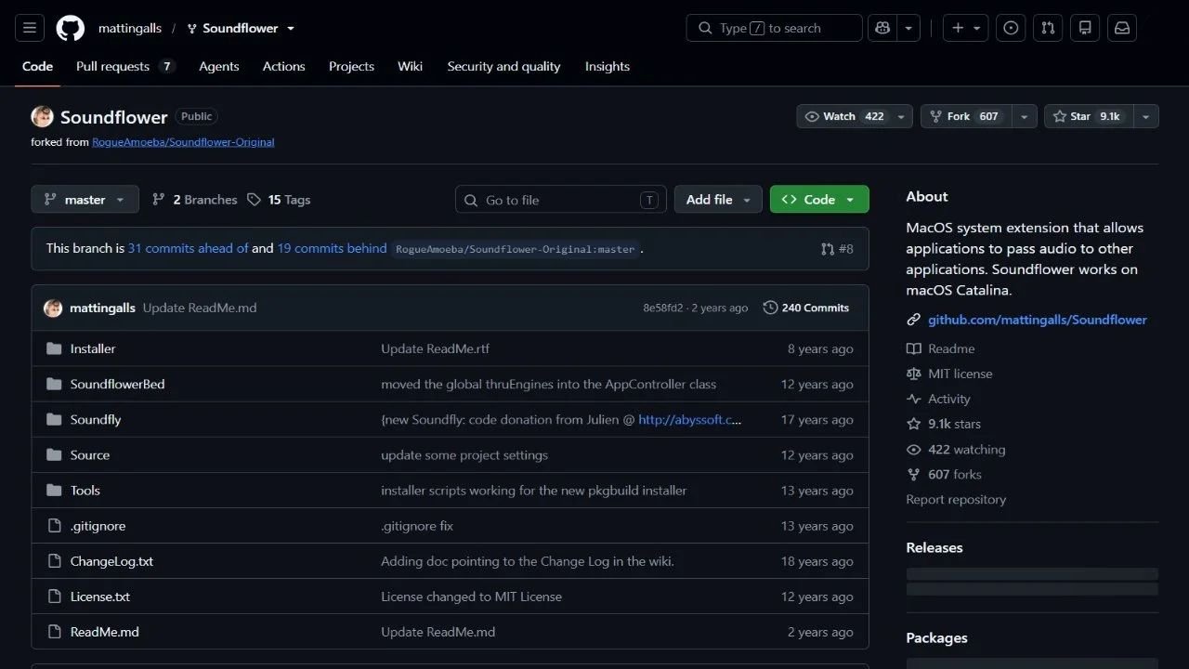Open the Repositories icon in the header
This screenshot has width=1189, height=669.
pos(1085,28)
